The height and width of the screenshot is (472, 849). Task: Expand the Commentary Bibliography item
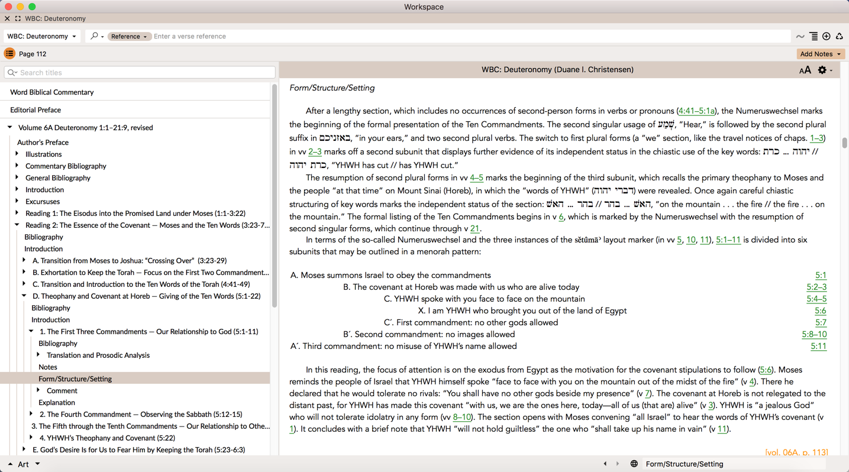point(17,166)
